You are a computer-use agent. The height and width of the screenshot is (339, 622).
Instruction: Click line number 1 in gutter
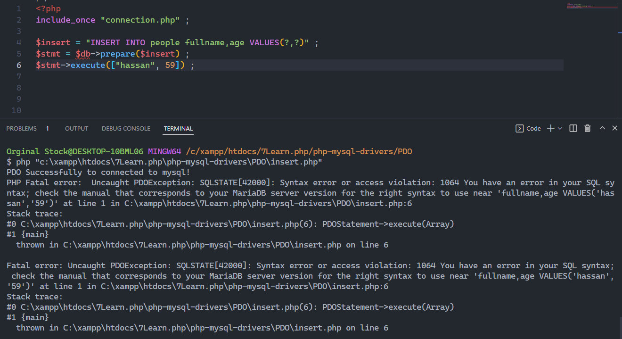pyautogui.click(x=19, y=8)
